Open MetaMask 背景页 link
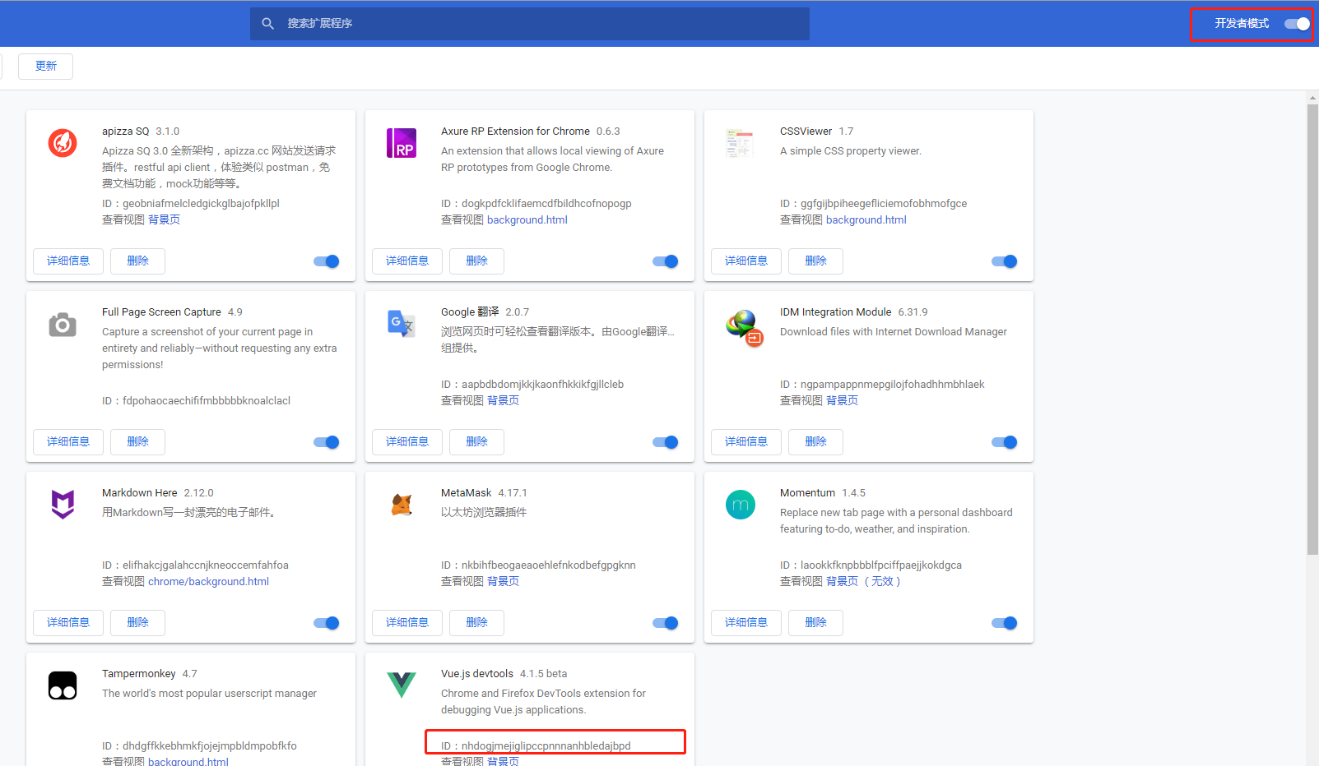 pyautogui.click(x=504, y=582)
